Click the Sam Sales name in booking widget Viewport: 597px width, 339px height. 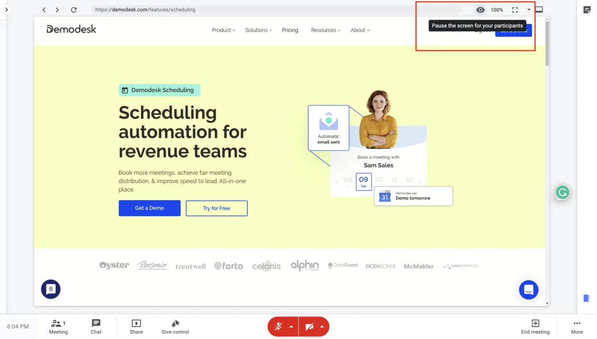pos(379,165)
